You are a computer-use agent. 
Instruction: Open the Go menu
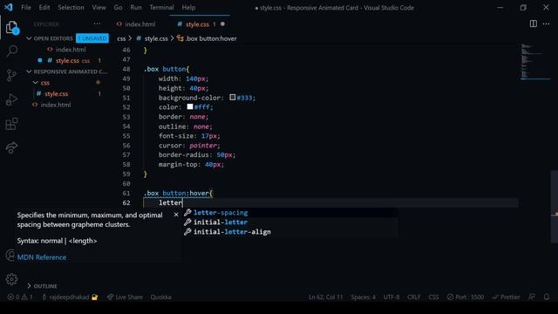(119, 7)
